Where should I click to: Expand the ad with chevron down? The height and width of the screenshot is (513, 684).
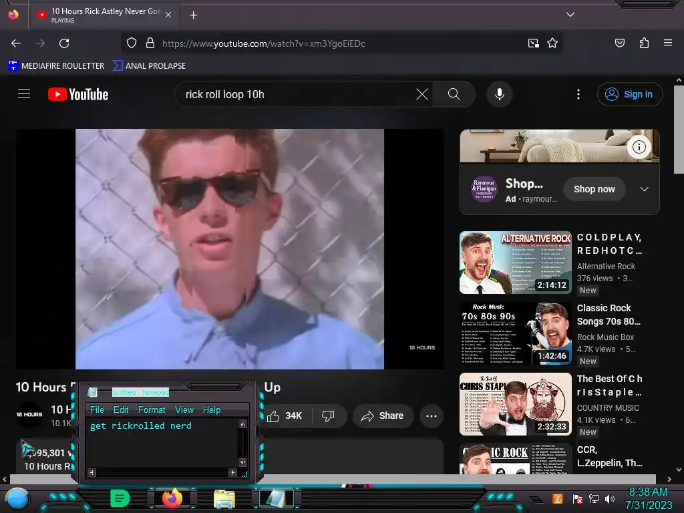[x=644, y=189]
